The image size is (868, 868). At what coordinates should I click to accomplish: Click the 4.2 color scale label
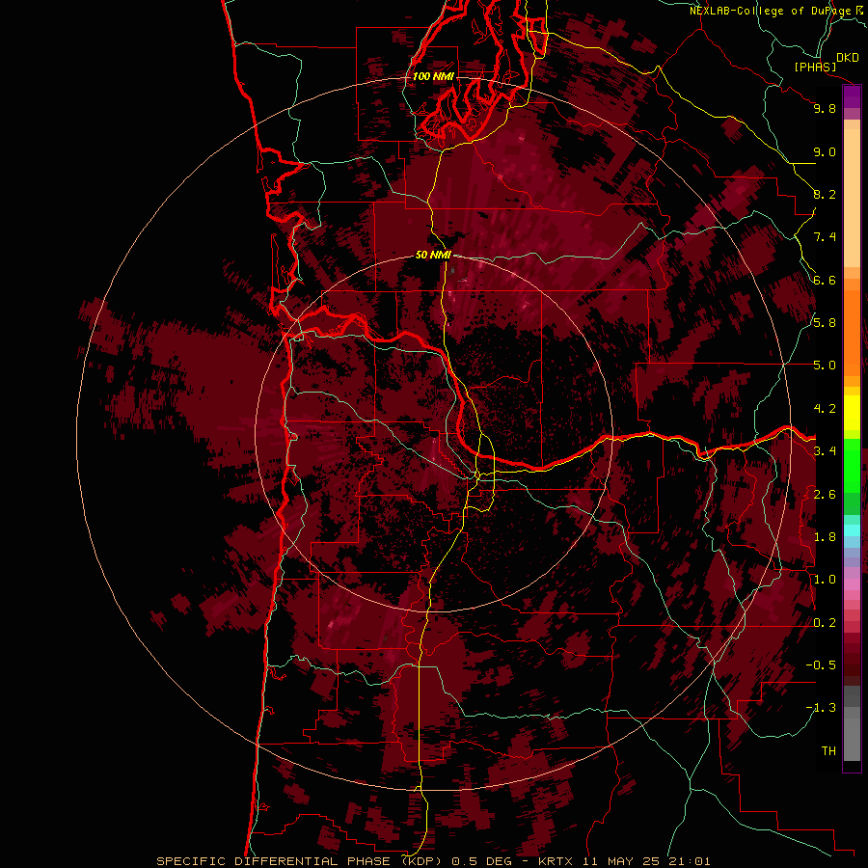[x=825, y=409]
